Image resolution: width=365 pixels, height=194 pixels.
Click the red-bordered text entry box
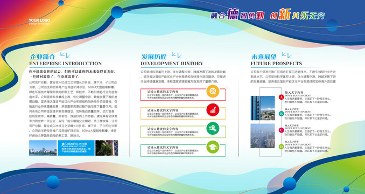point(183,94)
